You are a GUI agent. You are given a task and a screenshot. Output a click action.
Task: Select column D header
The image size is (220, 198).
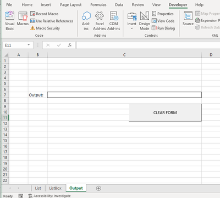coord(211,55)
